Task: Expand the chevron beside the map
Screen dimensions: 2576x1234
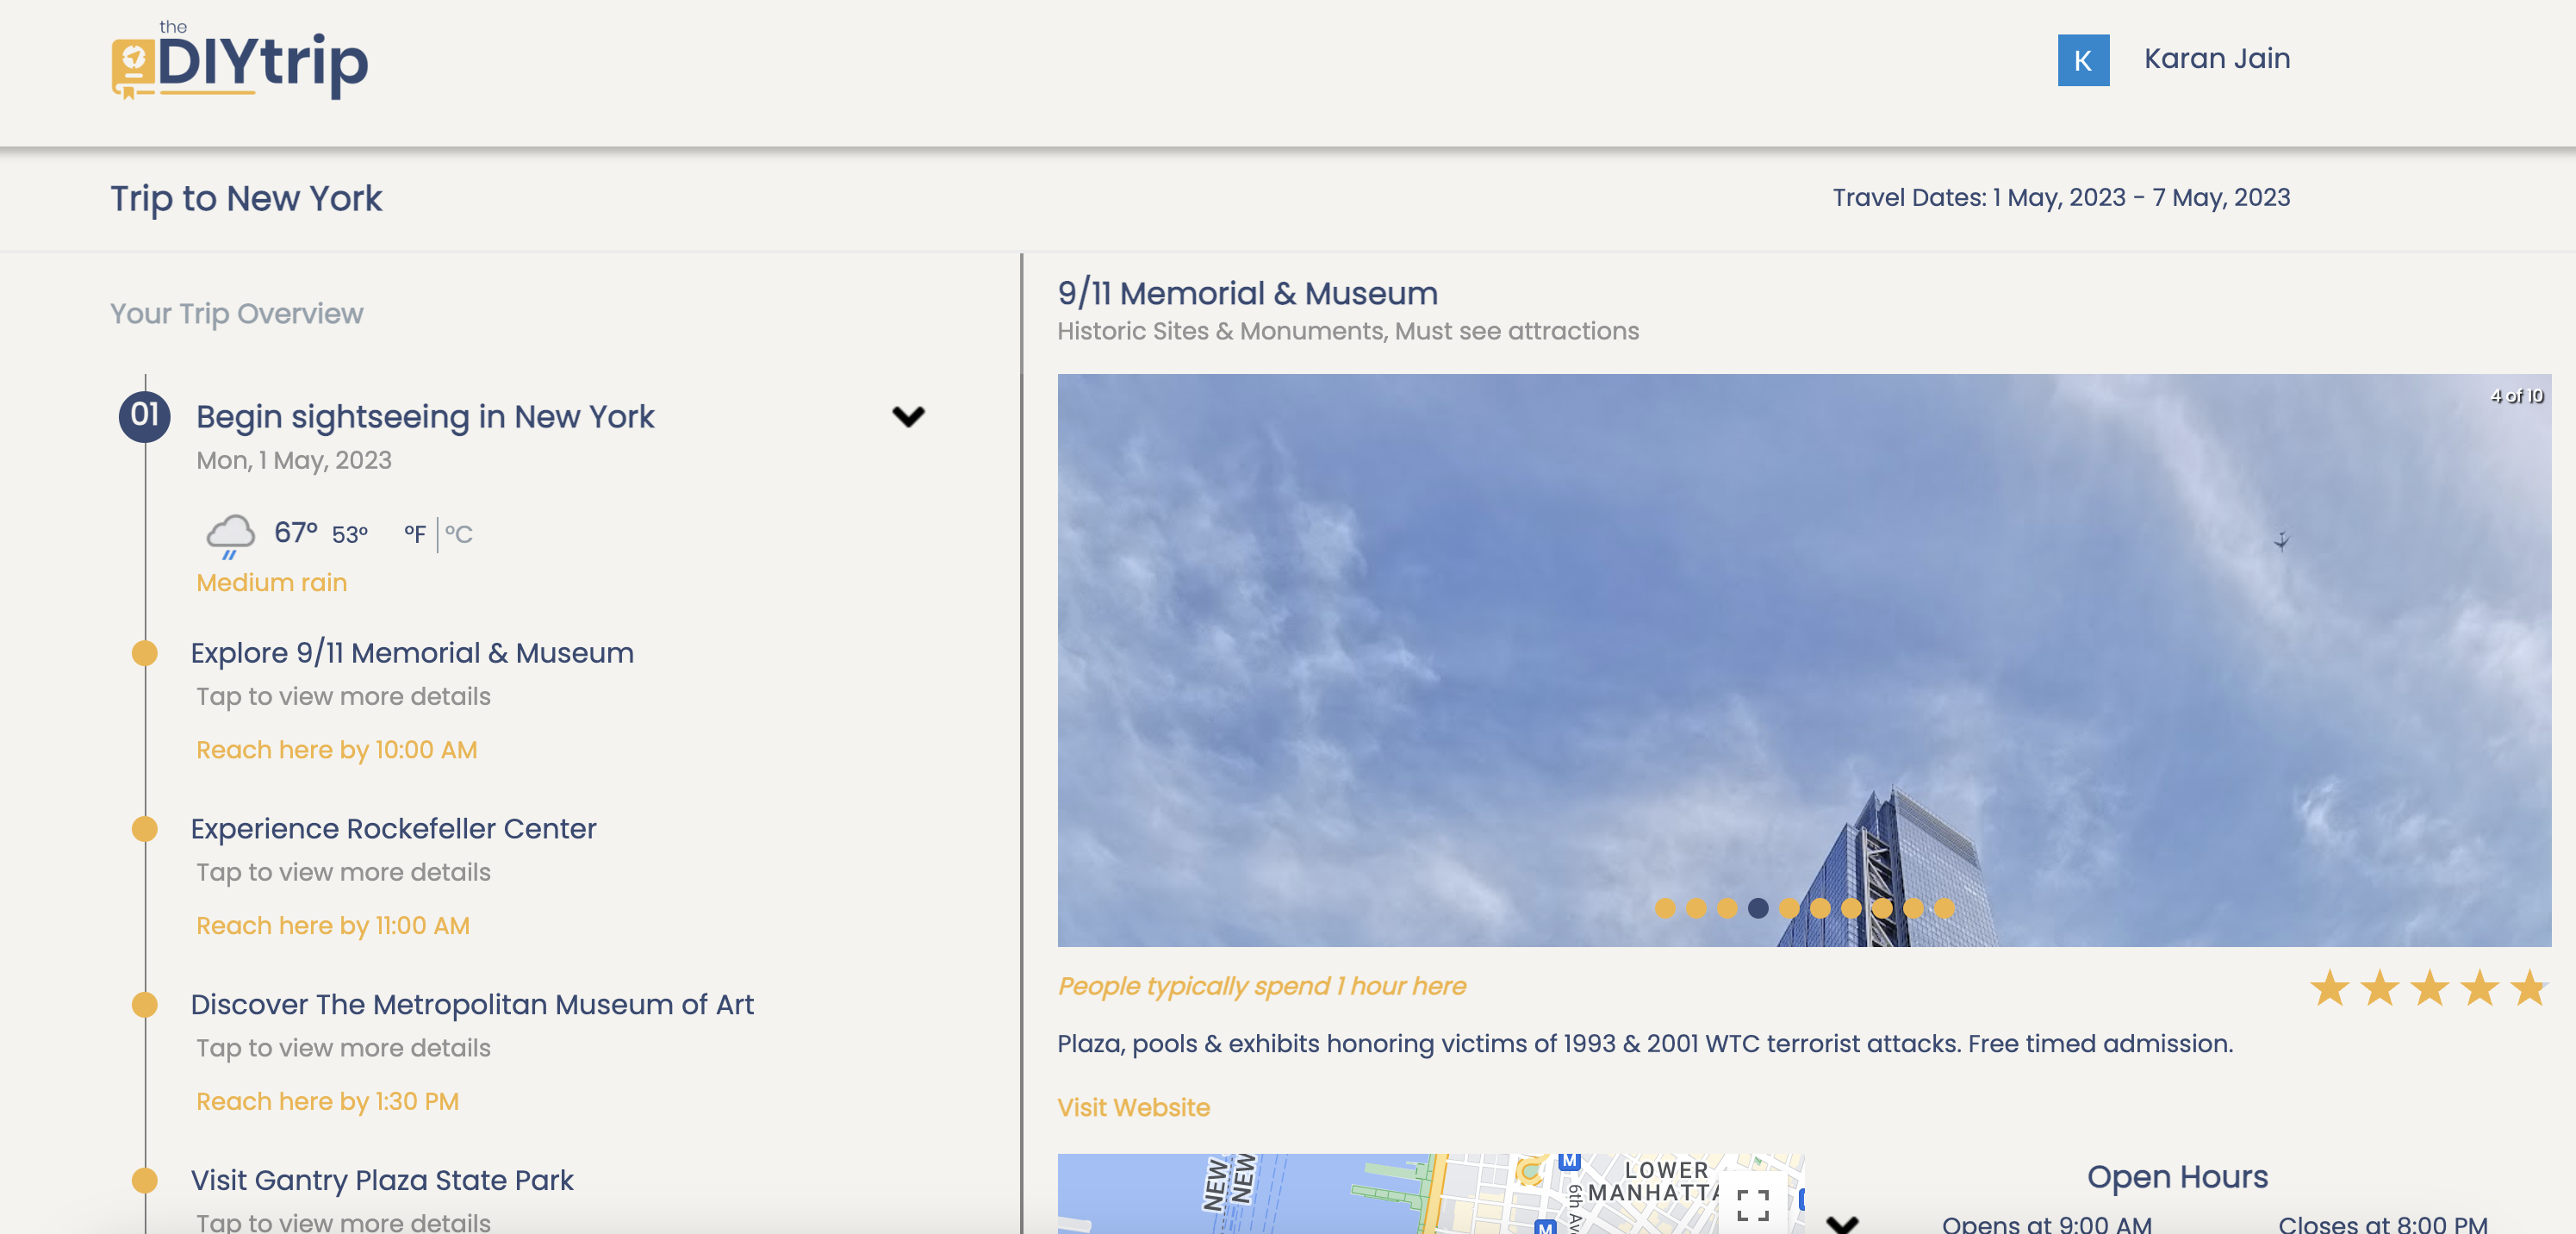Action: [1841, 1224]
